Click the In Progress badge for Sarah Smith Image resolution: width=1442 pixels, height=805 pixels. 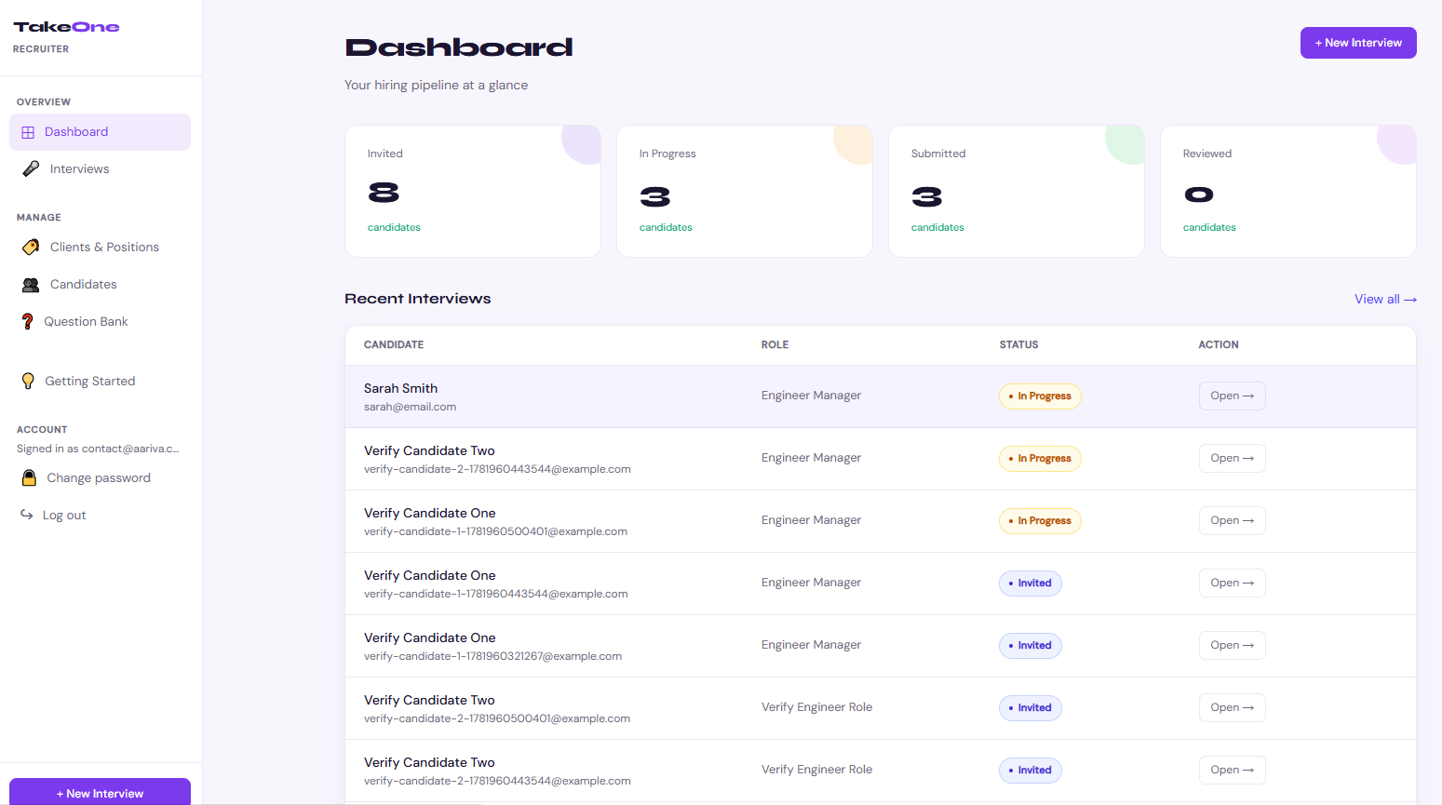(1040, 396)
